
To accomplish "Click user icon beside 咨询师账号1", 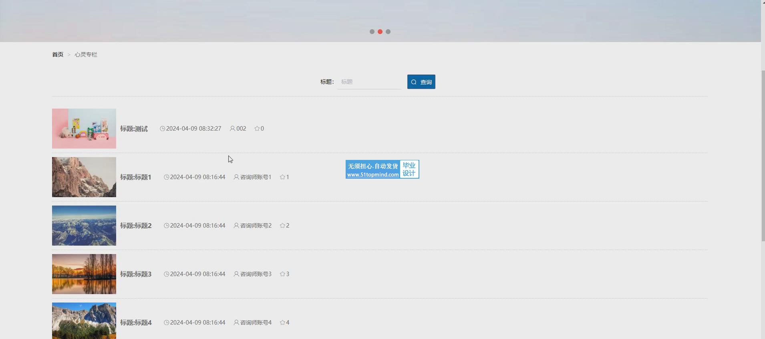I will (x=236, y=177).
